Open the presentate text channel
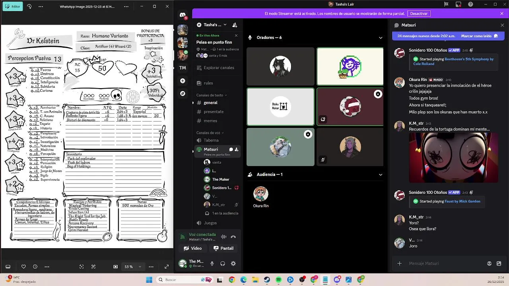The height and width of the screenshot is (286, 509). (x=218, y=112)
